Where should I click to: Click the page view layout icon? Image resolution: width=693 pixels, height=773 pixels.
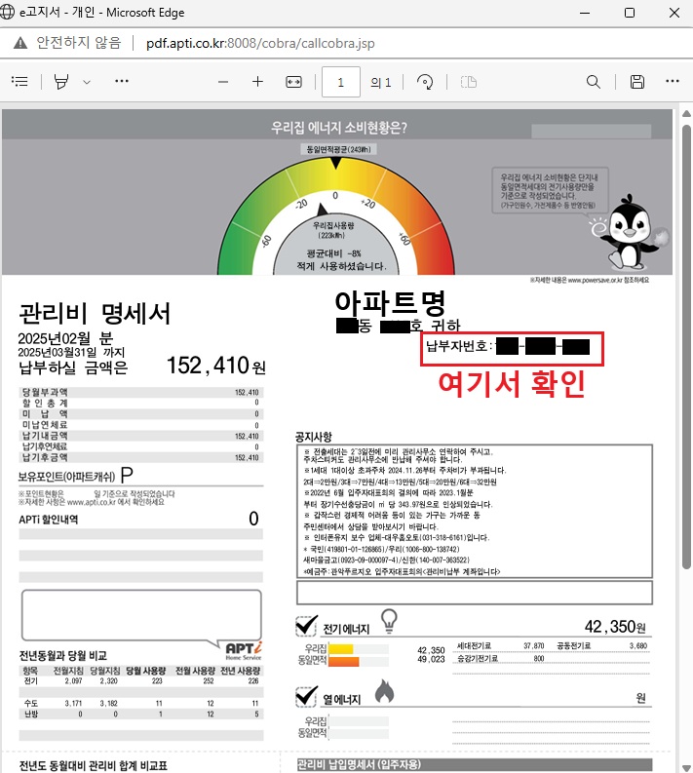coord(469,82)
